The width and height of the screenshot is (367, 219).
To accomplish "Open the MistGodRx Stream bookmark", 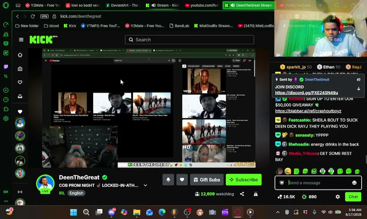I will tap(213, 26).
